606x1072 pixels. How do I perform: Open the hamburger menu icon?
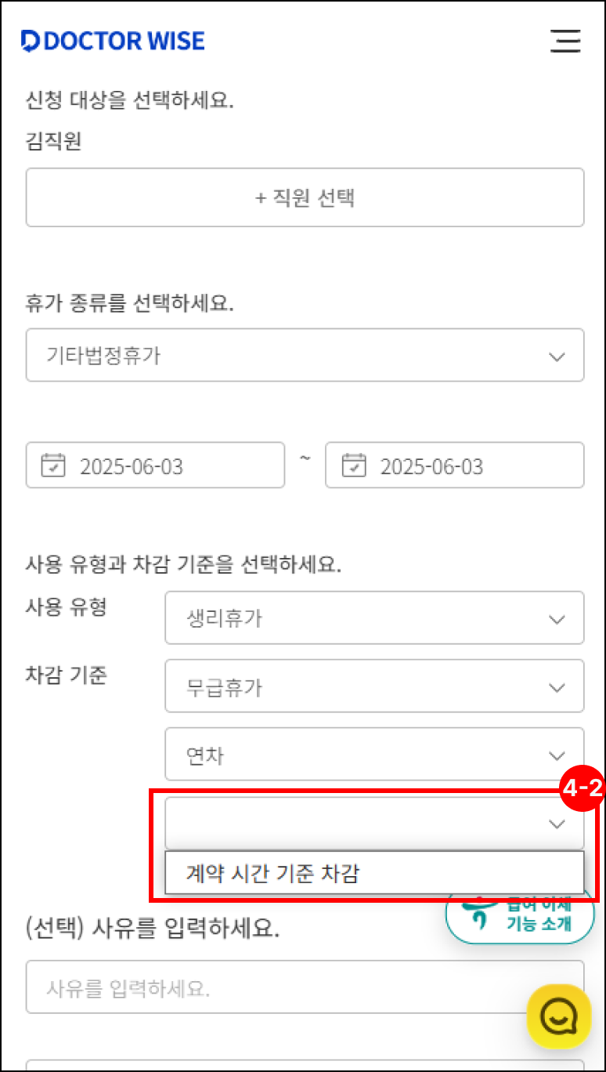(x=565, y=41)
